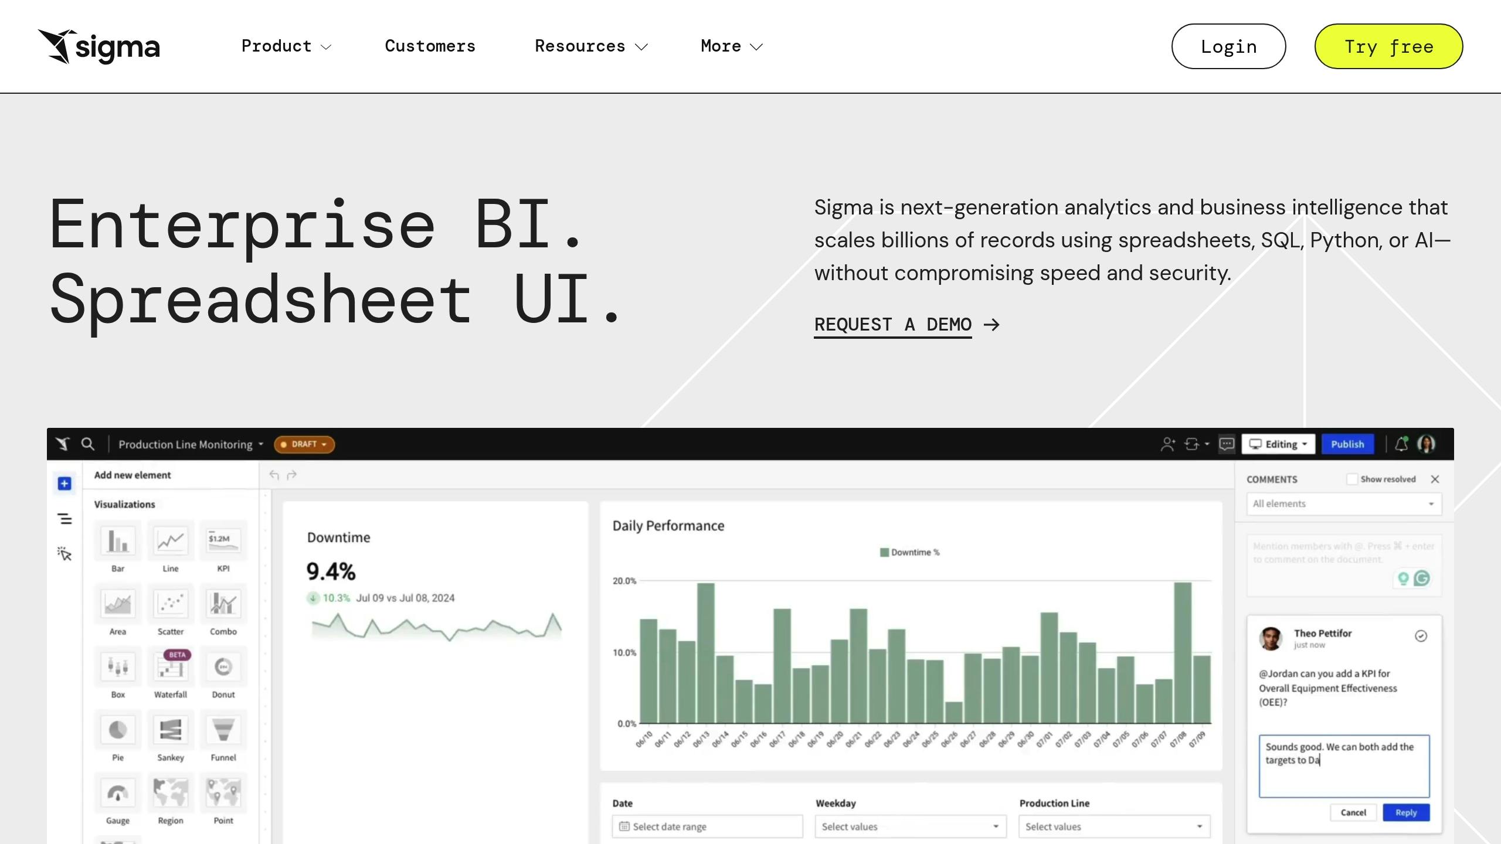
Task: Open notifications bell icon
Action: [1401, 444]
